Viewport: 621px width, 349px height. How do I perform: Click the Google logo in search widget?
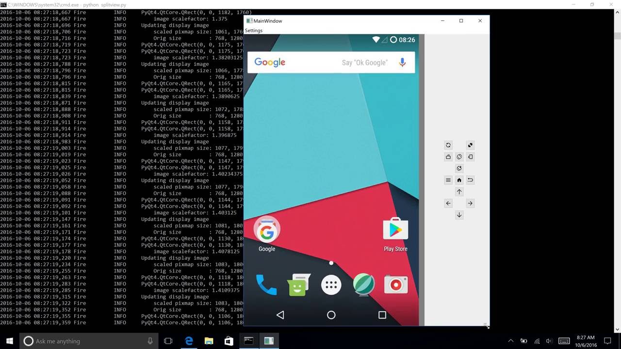(x=270, y=63)
